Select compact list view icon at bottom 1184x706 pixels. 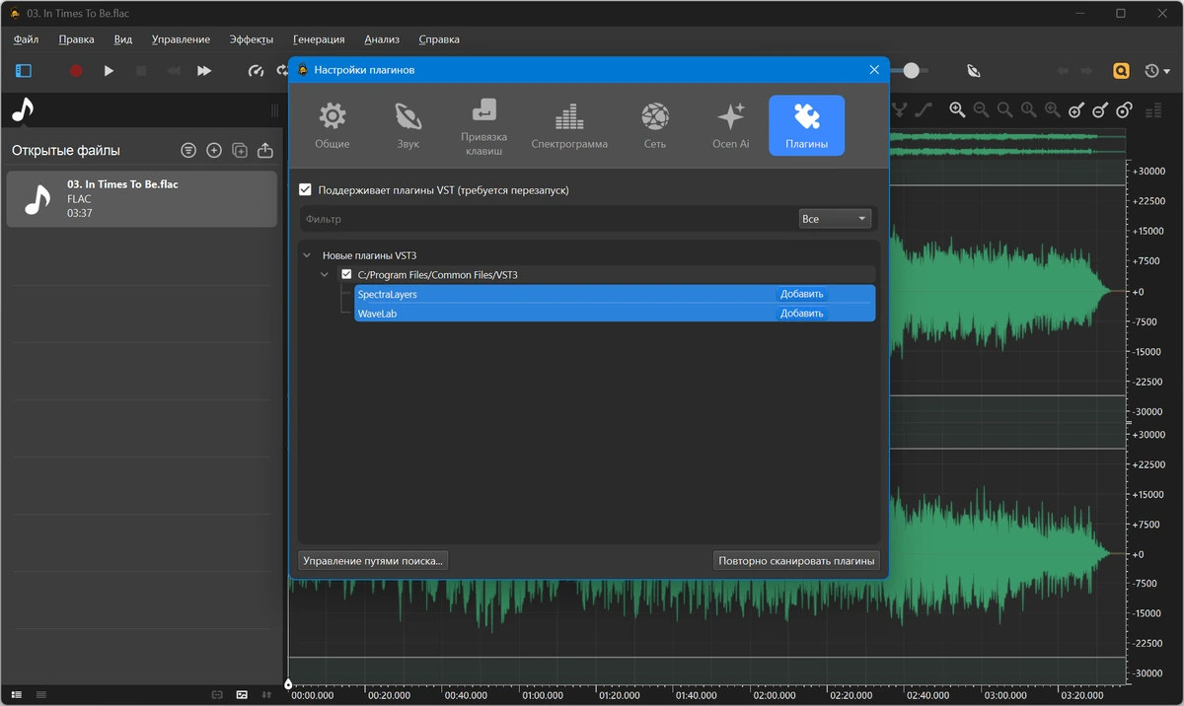pyautogui.click(x=40, y=695)
